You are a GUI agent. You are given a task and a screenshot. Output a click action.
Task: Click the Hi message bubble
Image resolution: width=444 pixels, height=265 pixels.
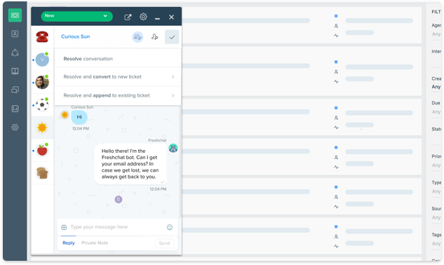coord(79,117)
